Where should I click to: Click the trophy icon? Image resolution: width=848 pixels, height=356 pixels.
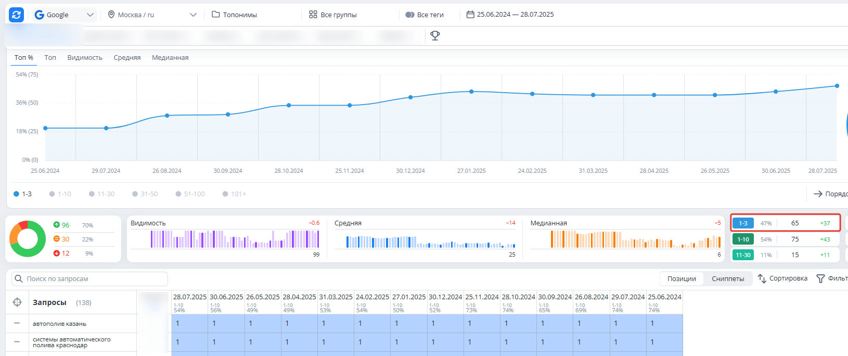click(435, 35)
